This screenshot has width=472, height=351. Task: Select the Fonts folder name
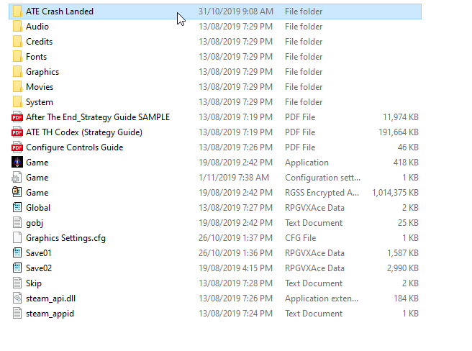pyautogui.click(x=36, y=57)
